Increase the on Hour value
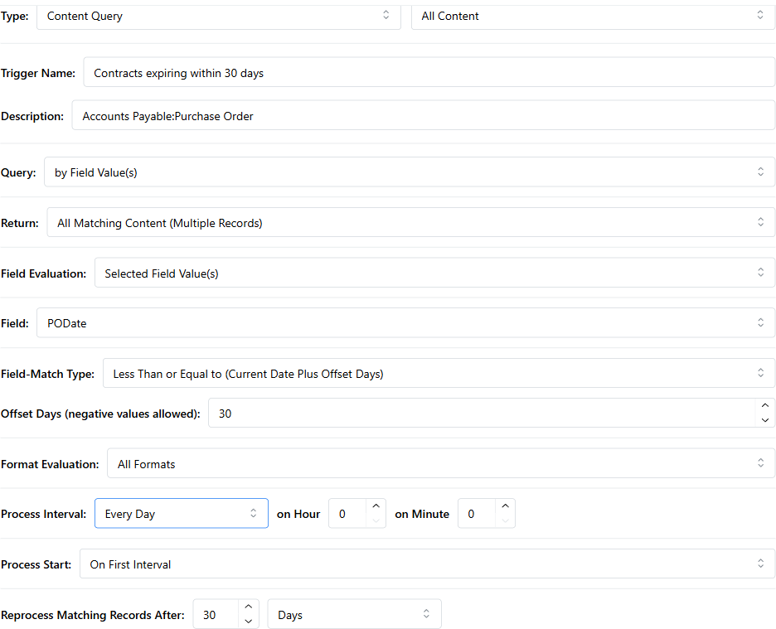 [376, 506]
